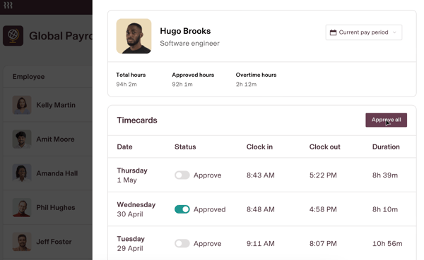Screen dimensions: 424x260
Task: Click the Employee column header
Action: (28, 77)
